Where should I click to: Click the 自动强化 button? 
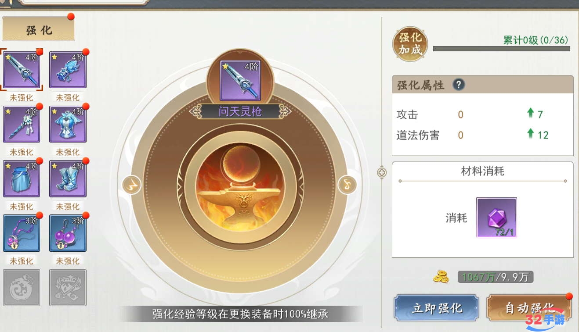click(x=529, y=307)
